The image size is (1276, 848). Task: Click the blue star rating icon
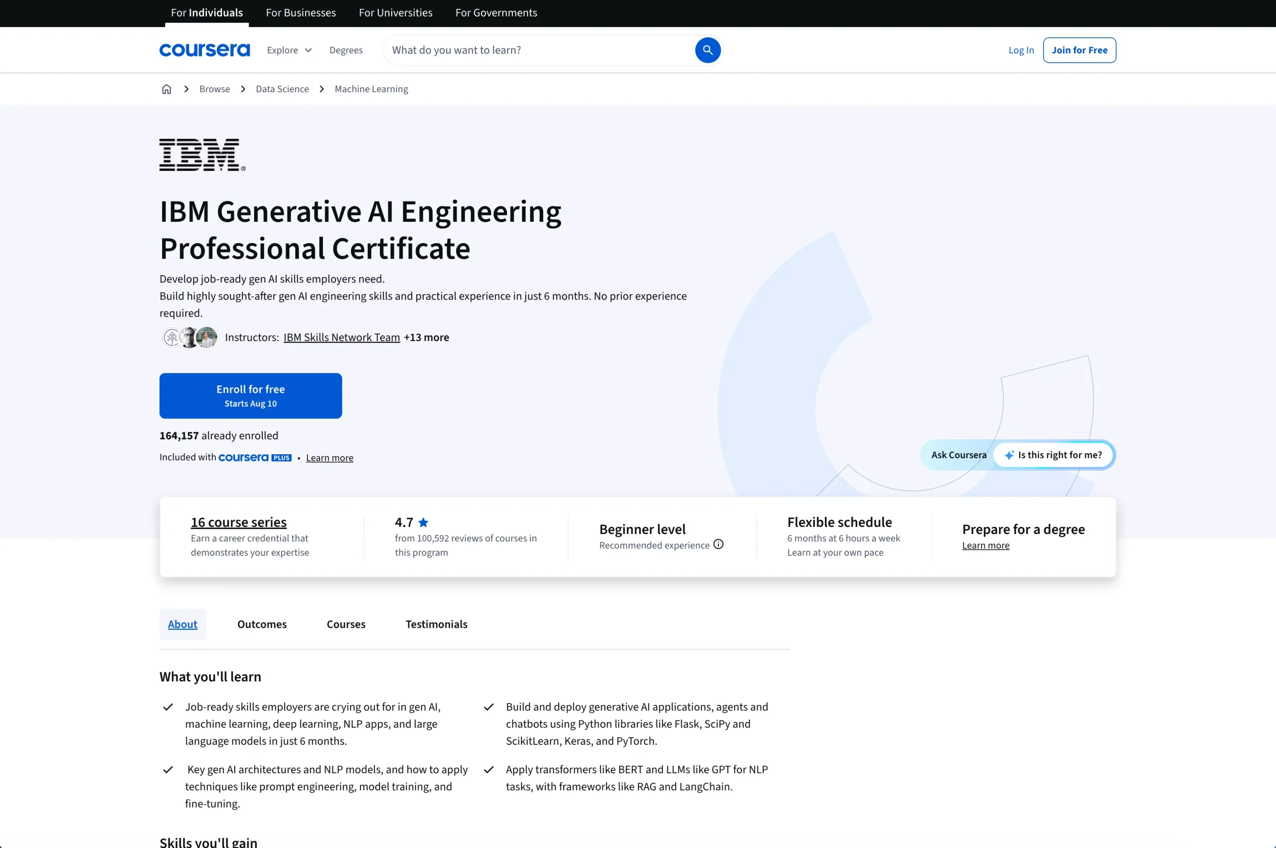[x=423, y=522]
